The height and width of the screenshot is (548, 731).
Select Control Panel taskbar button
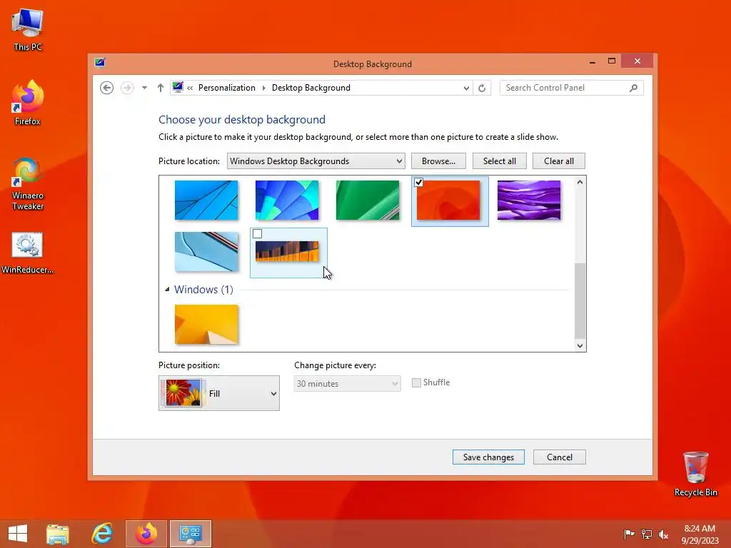[191, 534]
